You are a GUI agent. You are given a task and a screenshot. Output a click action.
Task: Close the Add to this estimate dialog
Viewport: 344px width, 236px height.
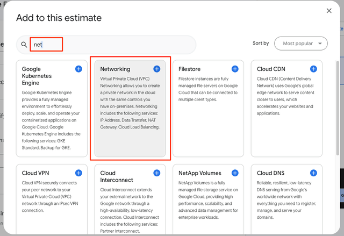pos(329,11)
